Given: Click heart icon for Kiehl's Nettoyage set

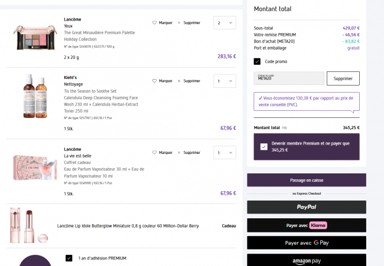Looking at the screenshot, I should coord(154,81).
